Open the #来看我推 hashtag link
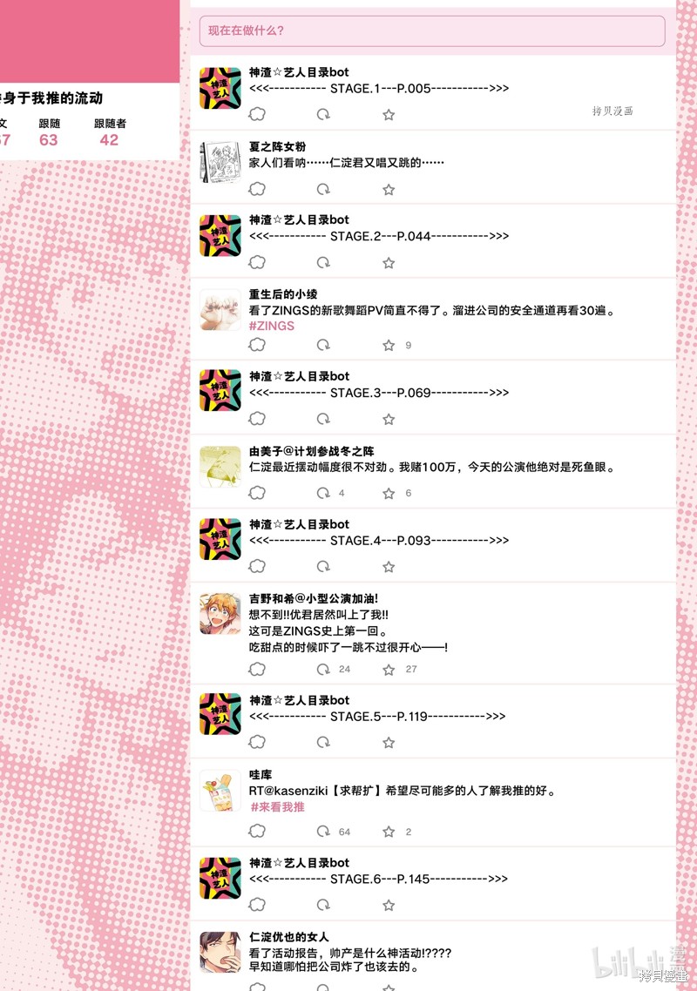 coord(277,807)
